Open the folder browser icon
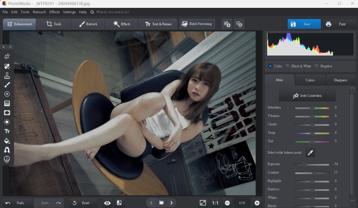The width and height of the screenshot is (358, 208). [161, 203]
